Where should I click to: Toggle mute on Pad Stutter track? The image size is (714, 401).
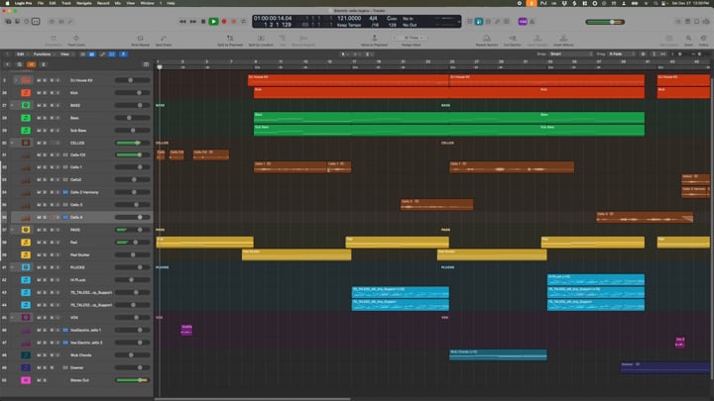(39, 255)
